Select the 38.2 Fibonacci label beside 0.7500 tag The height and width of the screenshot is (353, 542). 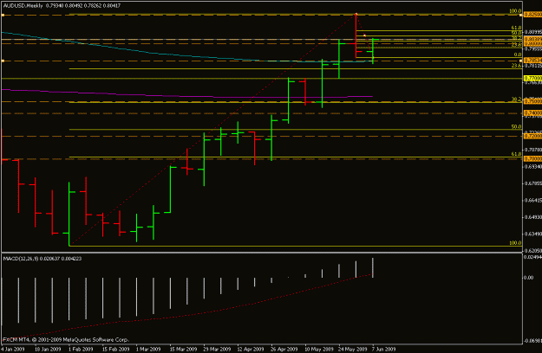point(516,99)
